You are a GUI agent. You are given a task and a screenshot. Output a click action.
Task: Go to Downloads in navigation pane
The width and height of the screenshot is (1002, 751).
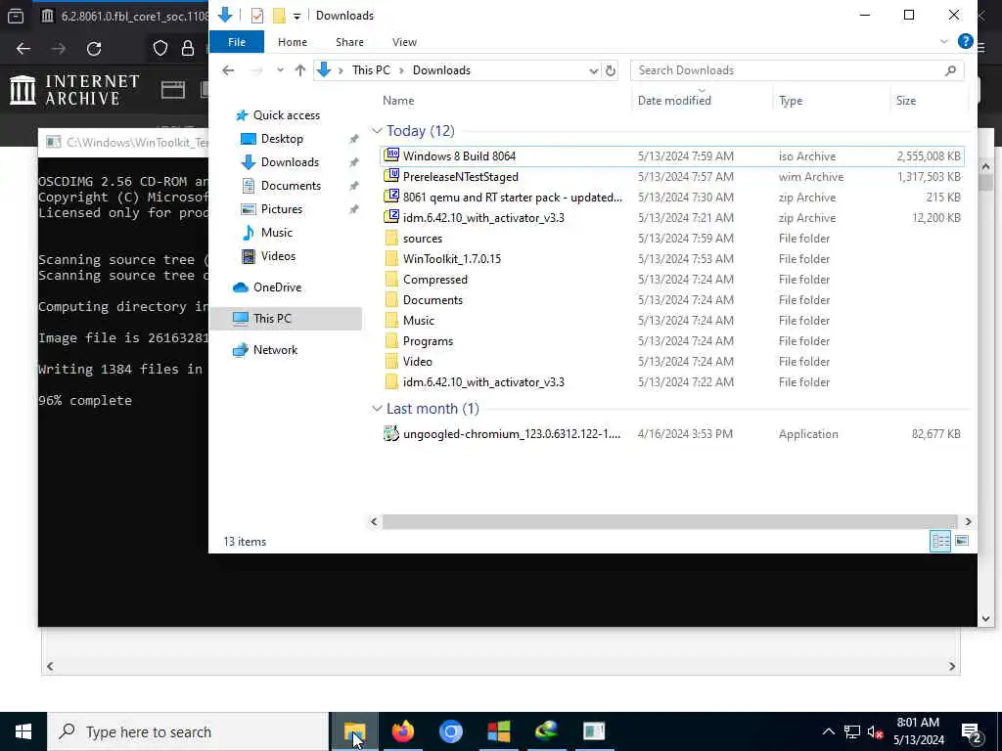point(289,162)
